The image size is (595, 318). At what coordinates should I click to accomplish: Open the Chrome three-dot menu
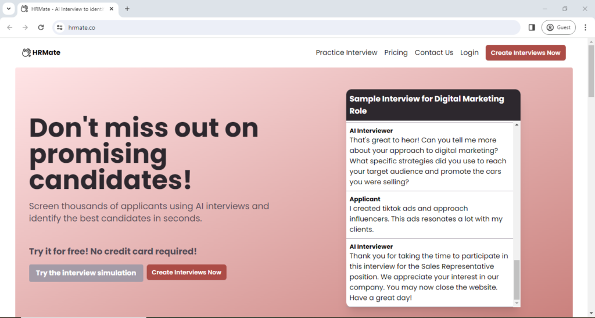click(x=585, y=27)
